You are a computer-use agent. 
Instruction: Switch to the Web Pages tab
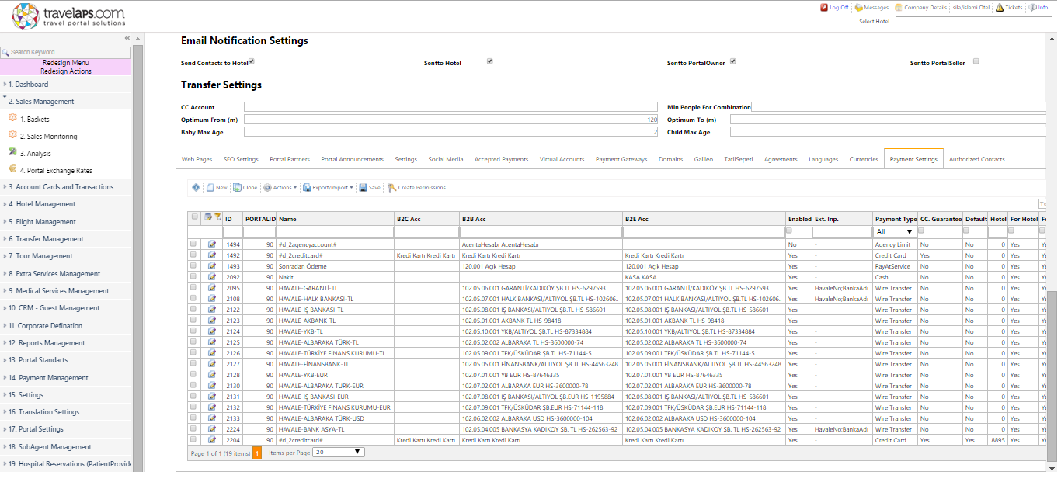coord(197,159)
